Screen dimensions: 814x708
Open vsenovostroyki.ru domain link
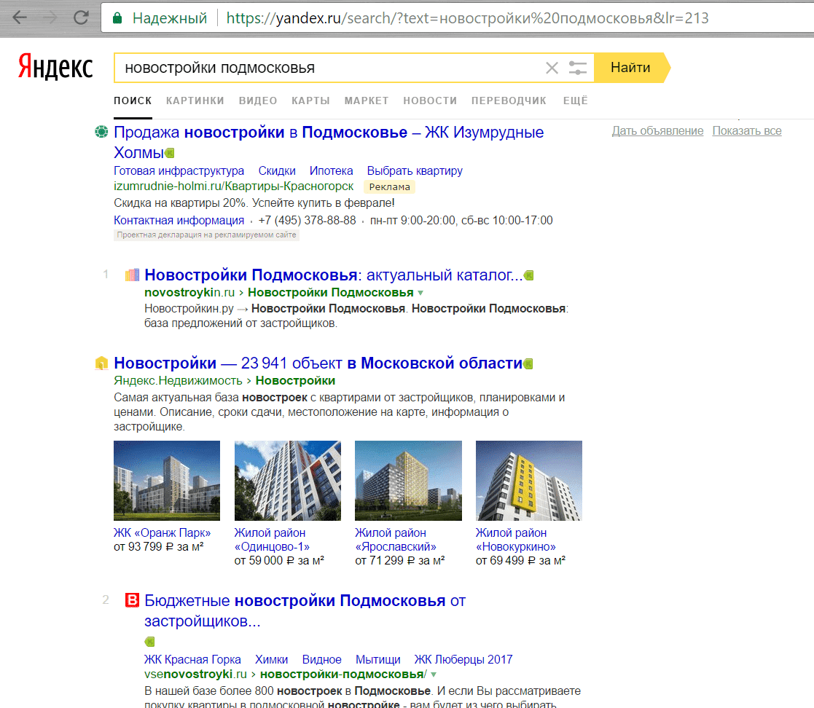click(195, 674)
